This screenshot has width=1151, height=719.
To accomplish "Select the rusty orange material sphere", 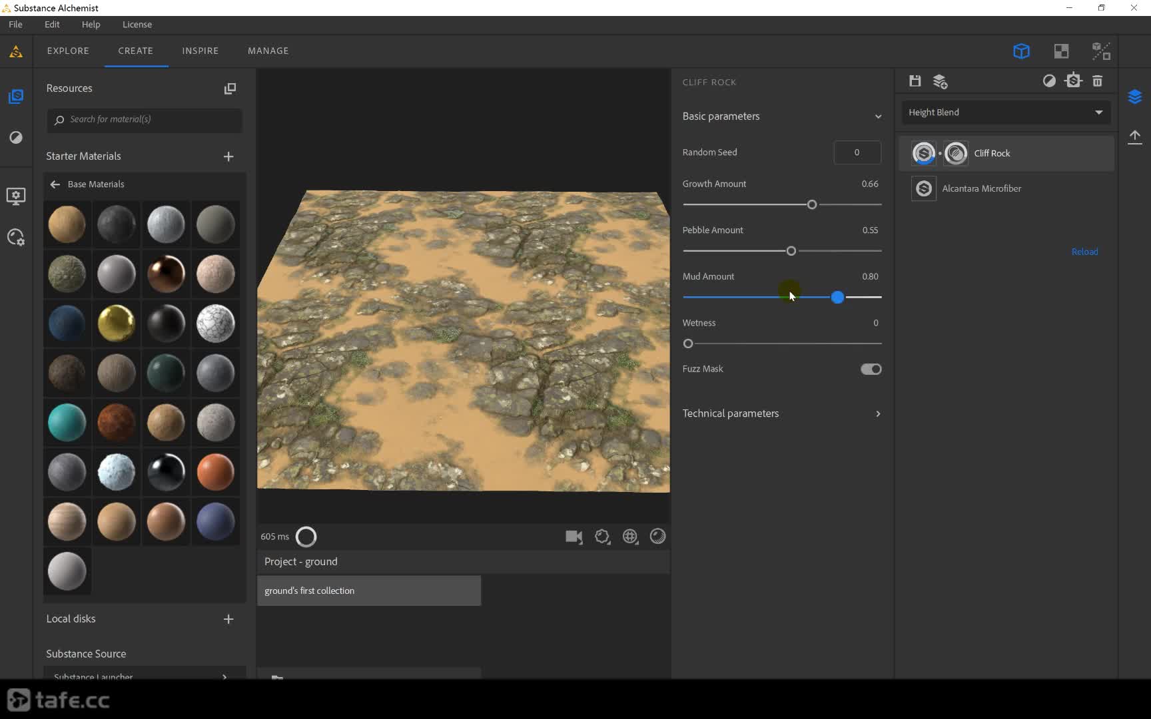I will 117,423.
